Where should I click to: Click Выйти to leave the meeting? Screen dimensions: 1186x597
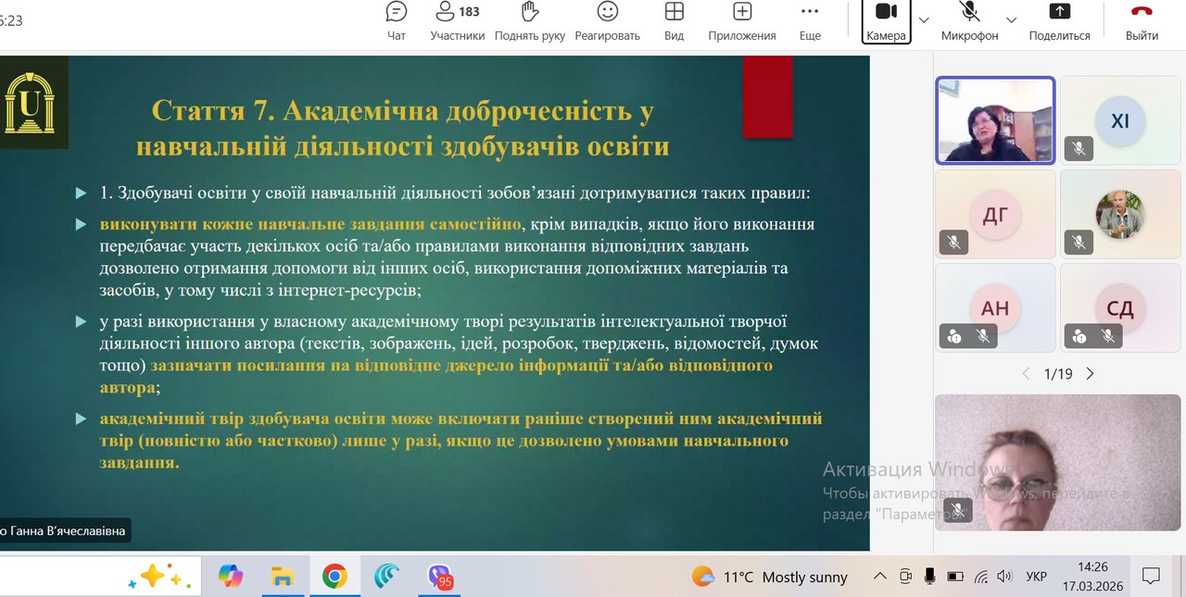(1142, 21)
